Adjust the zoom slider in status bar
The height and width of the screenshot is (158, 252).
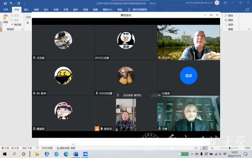click(x=229, y=148)
